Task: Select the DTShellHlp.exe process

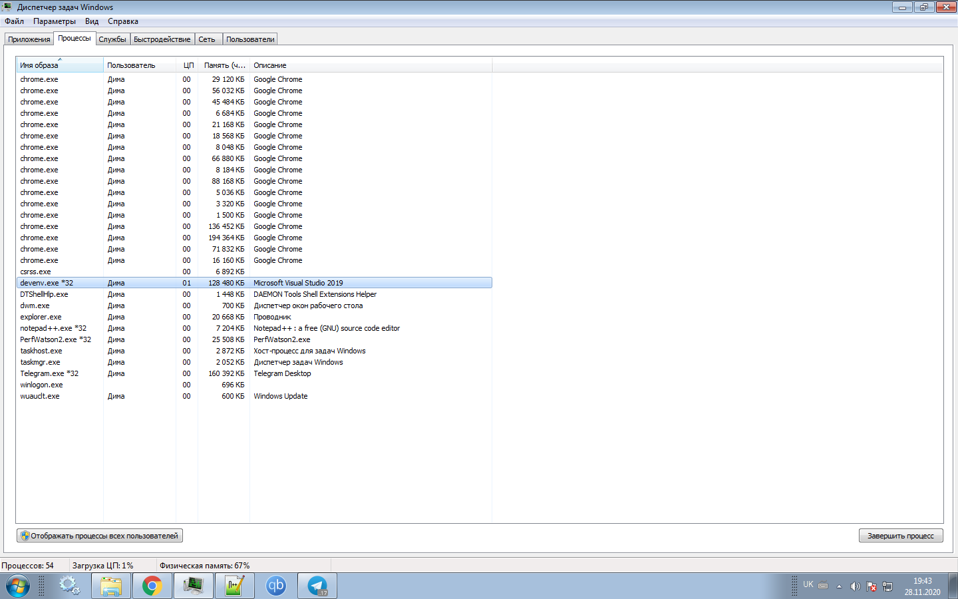Action: pos(254,294)
